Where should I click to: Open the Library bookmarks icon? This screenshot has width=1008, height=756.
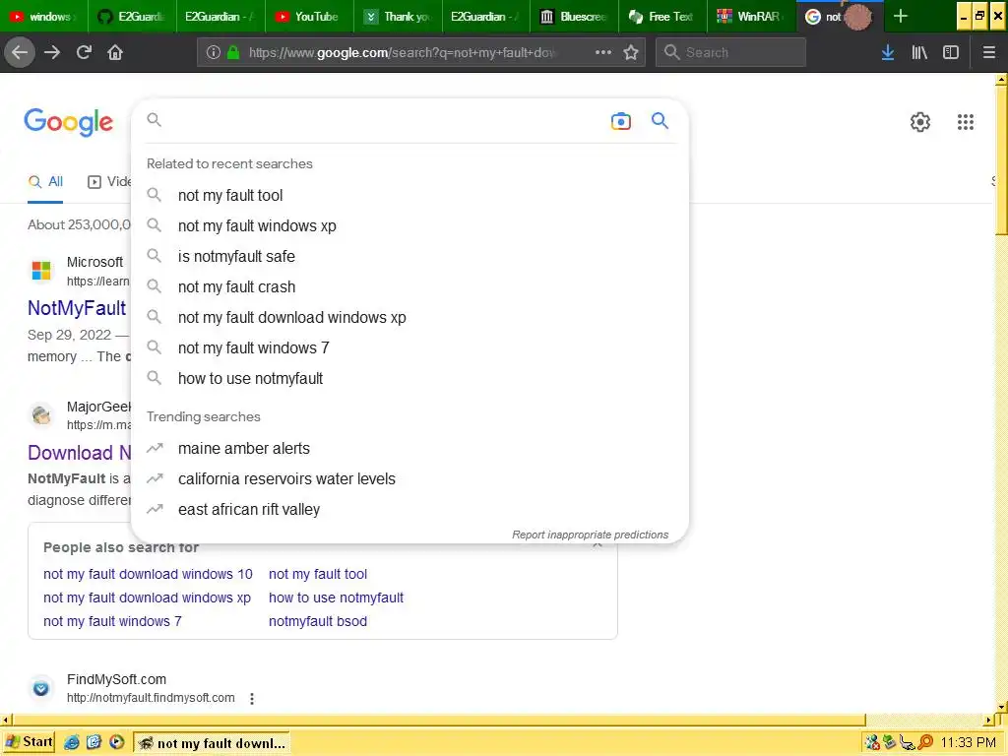[x=919, y=52]
